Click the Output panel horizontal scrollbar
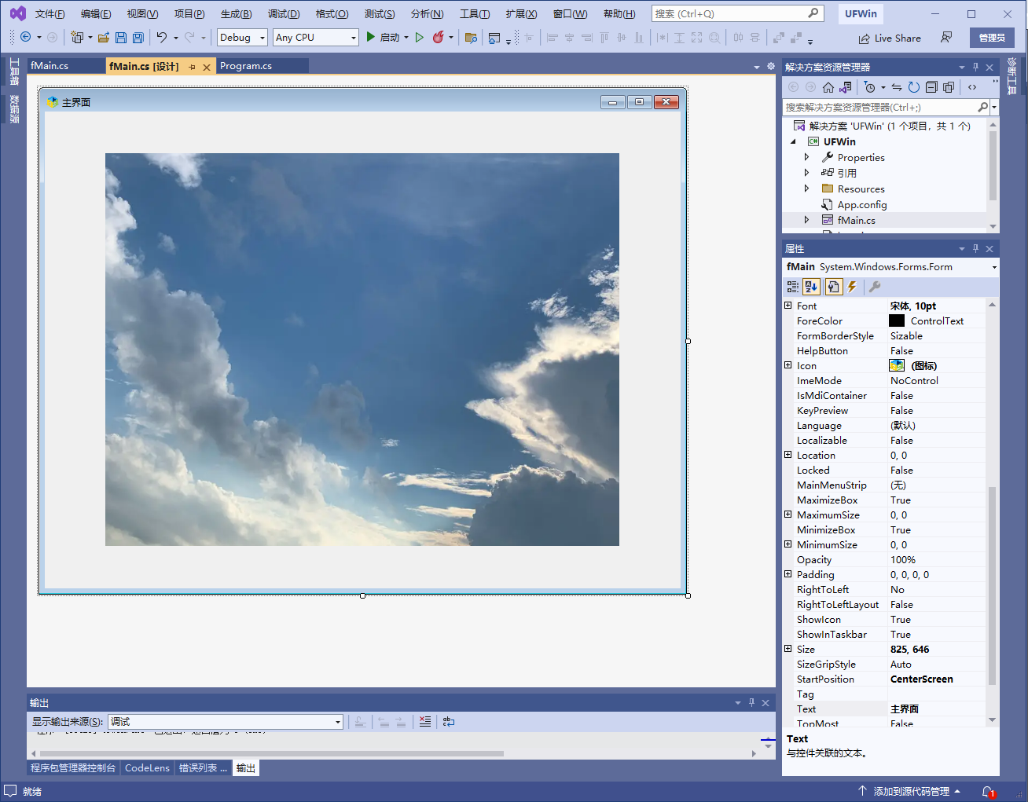 pyautogui.click(x=272, y=753)
